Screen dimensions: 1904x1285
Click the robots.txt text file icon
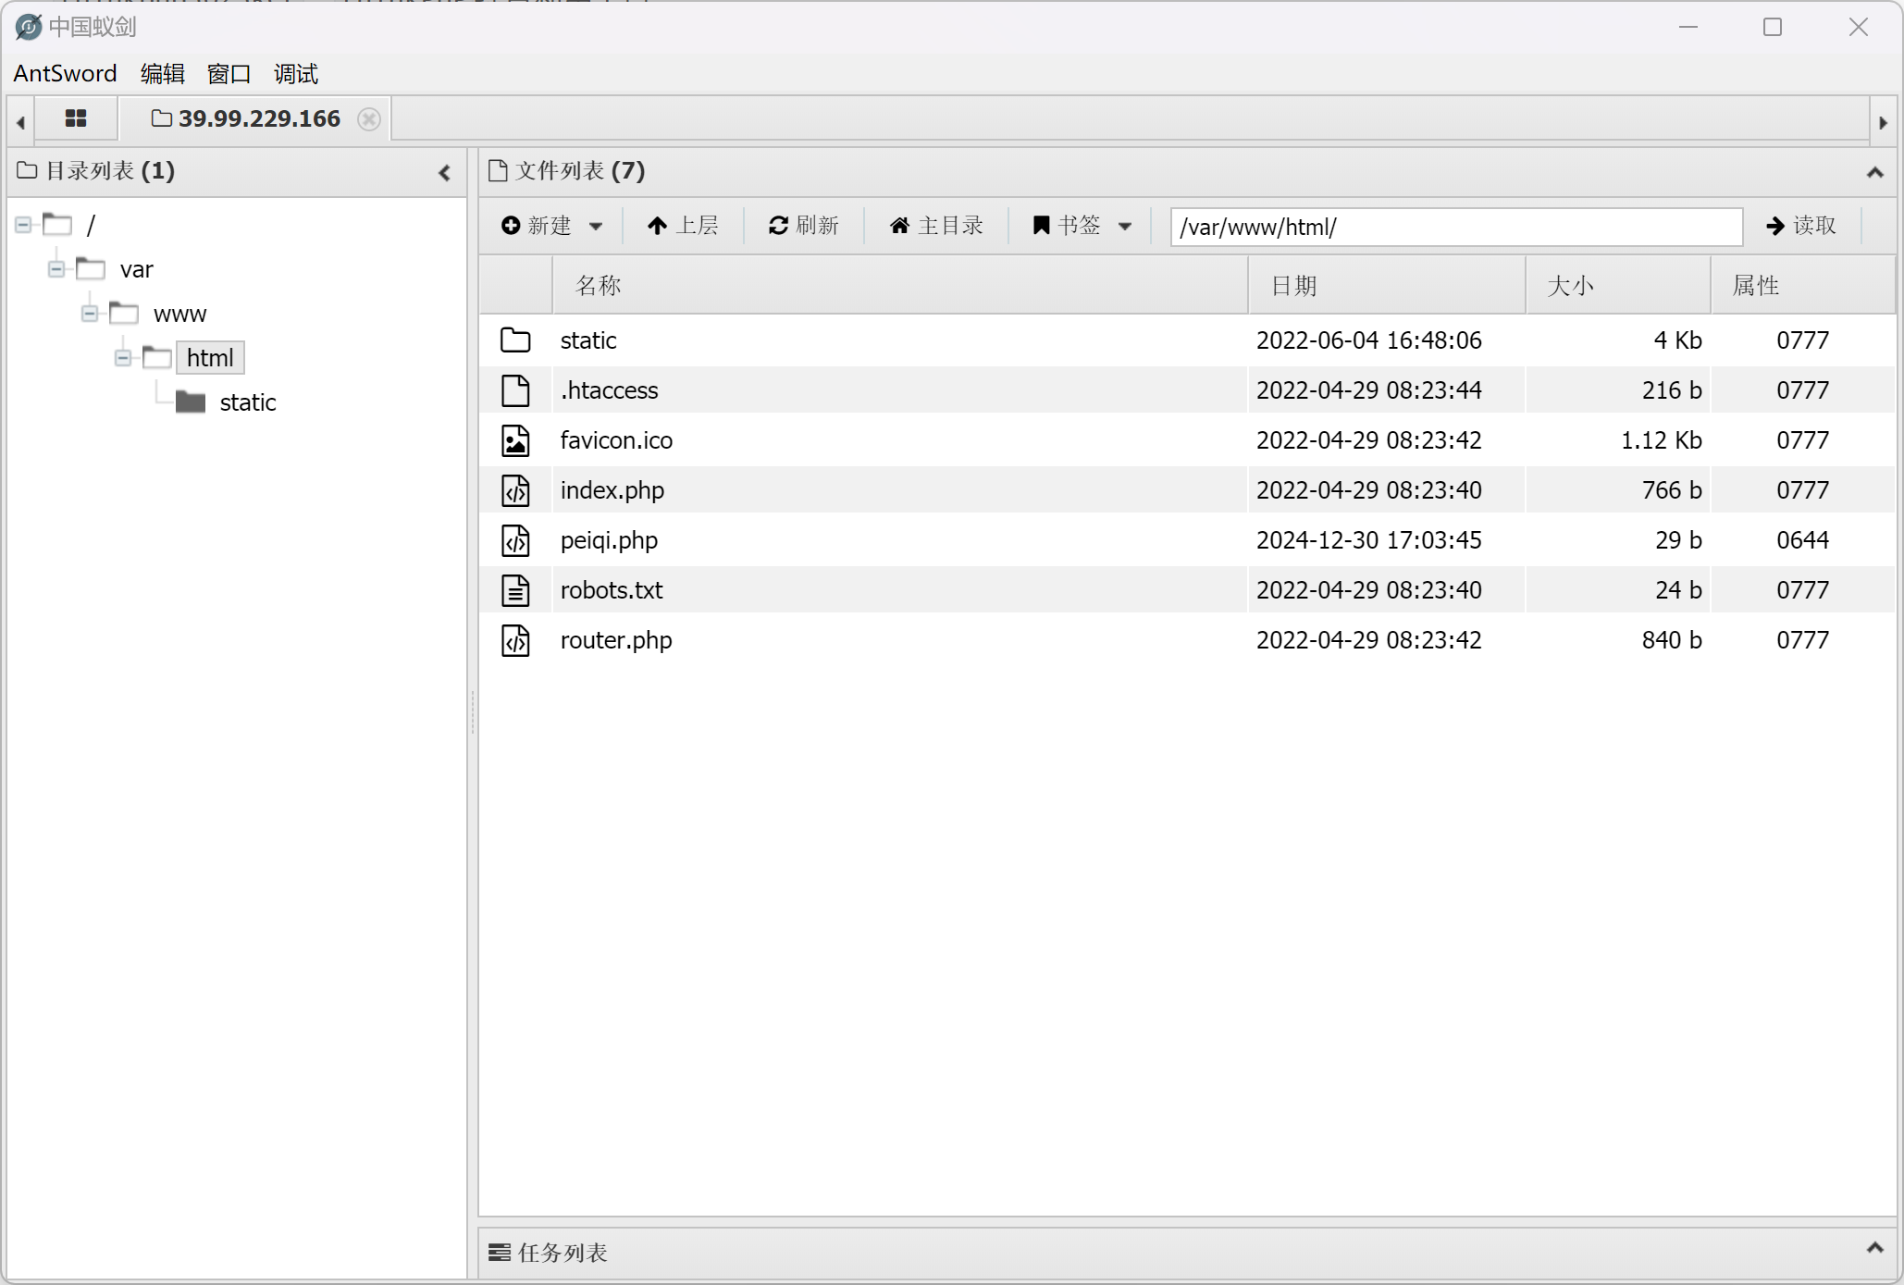tap(515, 590)
